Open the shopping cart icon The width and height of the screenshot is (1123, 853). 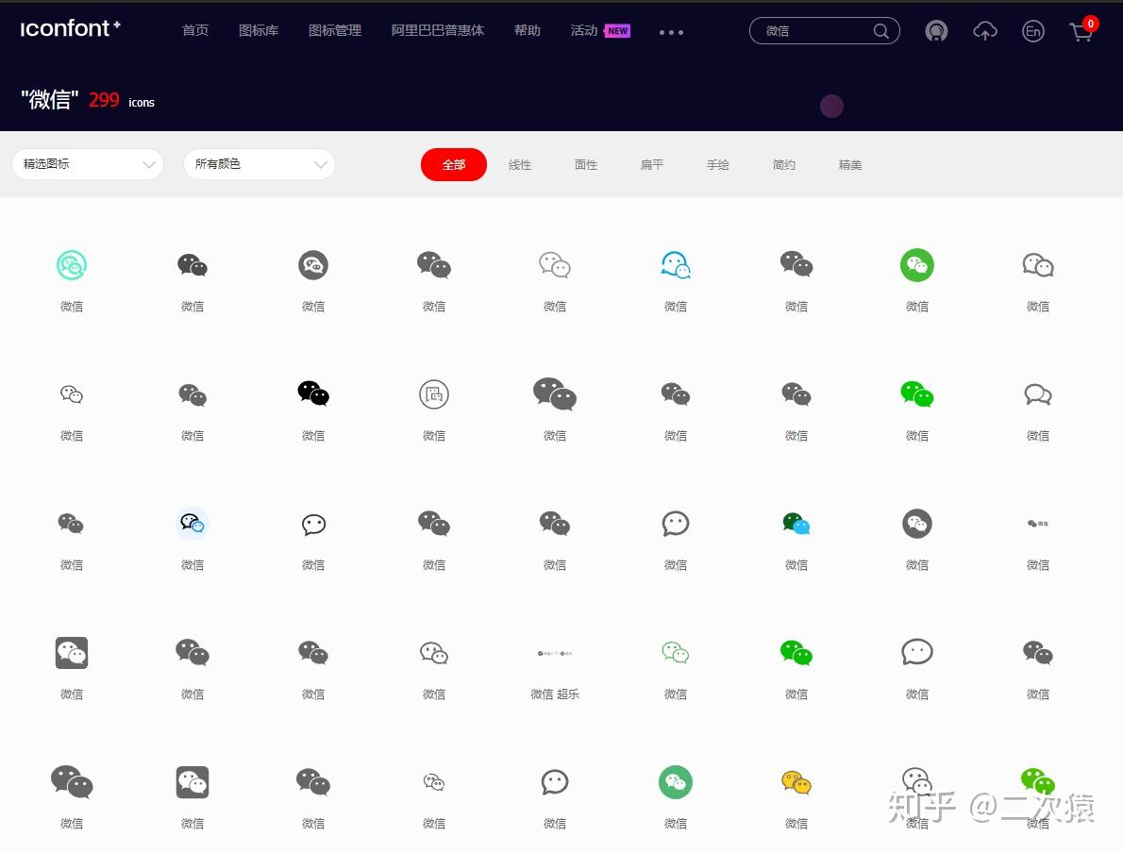coord(1081,31)
